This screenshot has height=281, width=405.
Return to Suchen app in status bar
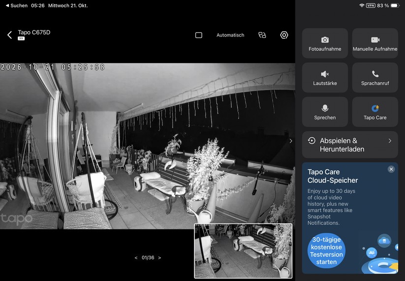(17, 5)
